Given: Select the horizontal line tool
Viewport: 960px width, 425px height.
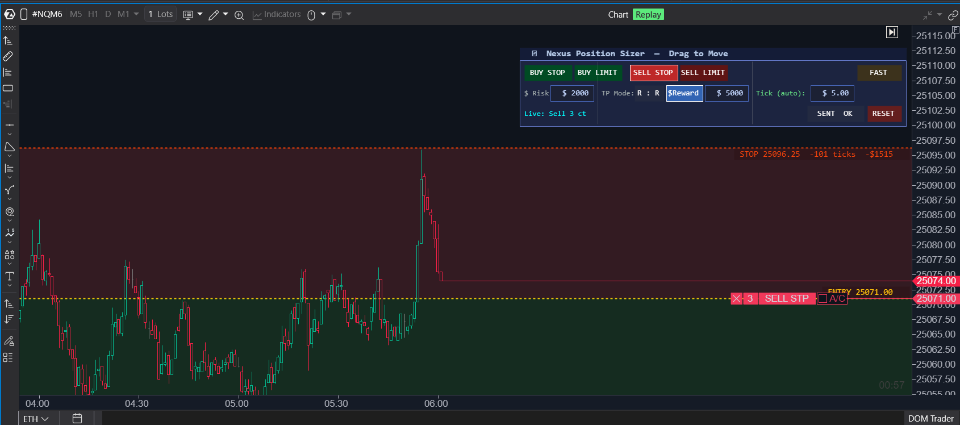Looking at the screenshot, I should pos(9,124).
